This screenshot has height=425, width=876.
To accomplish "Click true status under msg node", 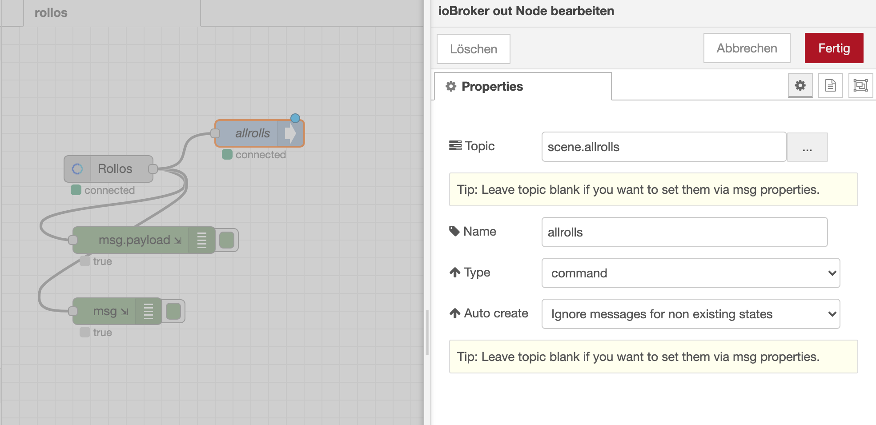I will tap(96, 333).
